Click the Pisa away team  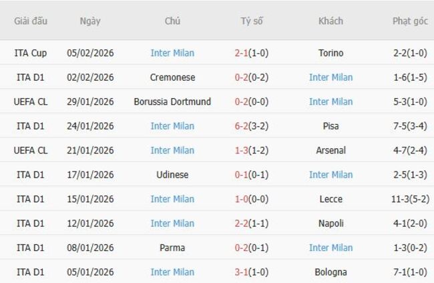coord(331,126)
